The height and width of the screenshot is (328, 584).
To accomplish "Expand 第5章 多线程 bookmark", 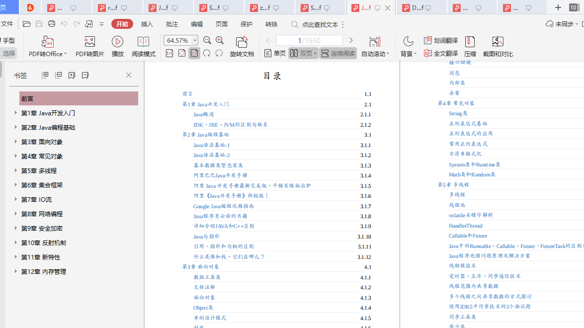I will point(15,170).
